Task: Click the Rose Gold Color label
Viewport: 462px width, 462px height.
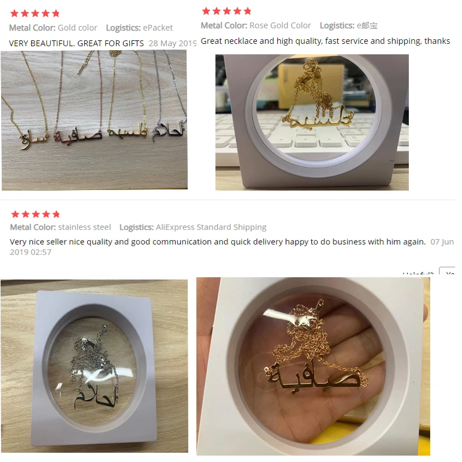Action: 280,25
